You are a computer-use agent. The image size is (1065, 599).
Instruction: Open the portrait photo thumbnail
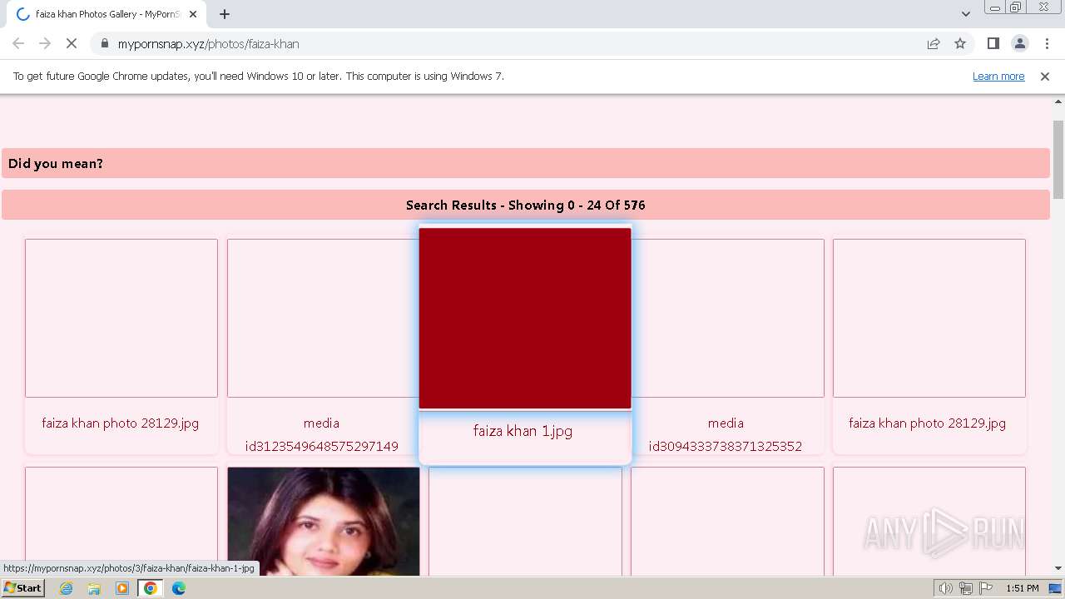(324, 522)
